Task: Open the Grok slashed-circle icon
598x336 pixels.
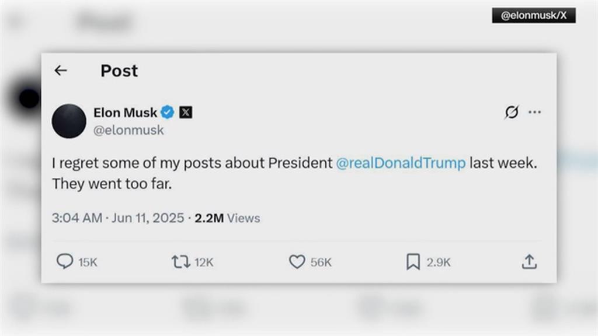Action: point(511,113)
